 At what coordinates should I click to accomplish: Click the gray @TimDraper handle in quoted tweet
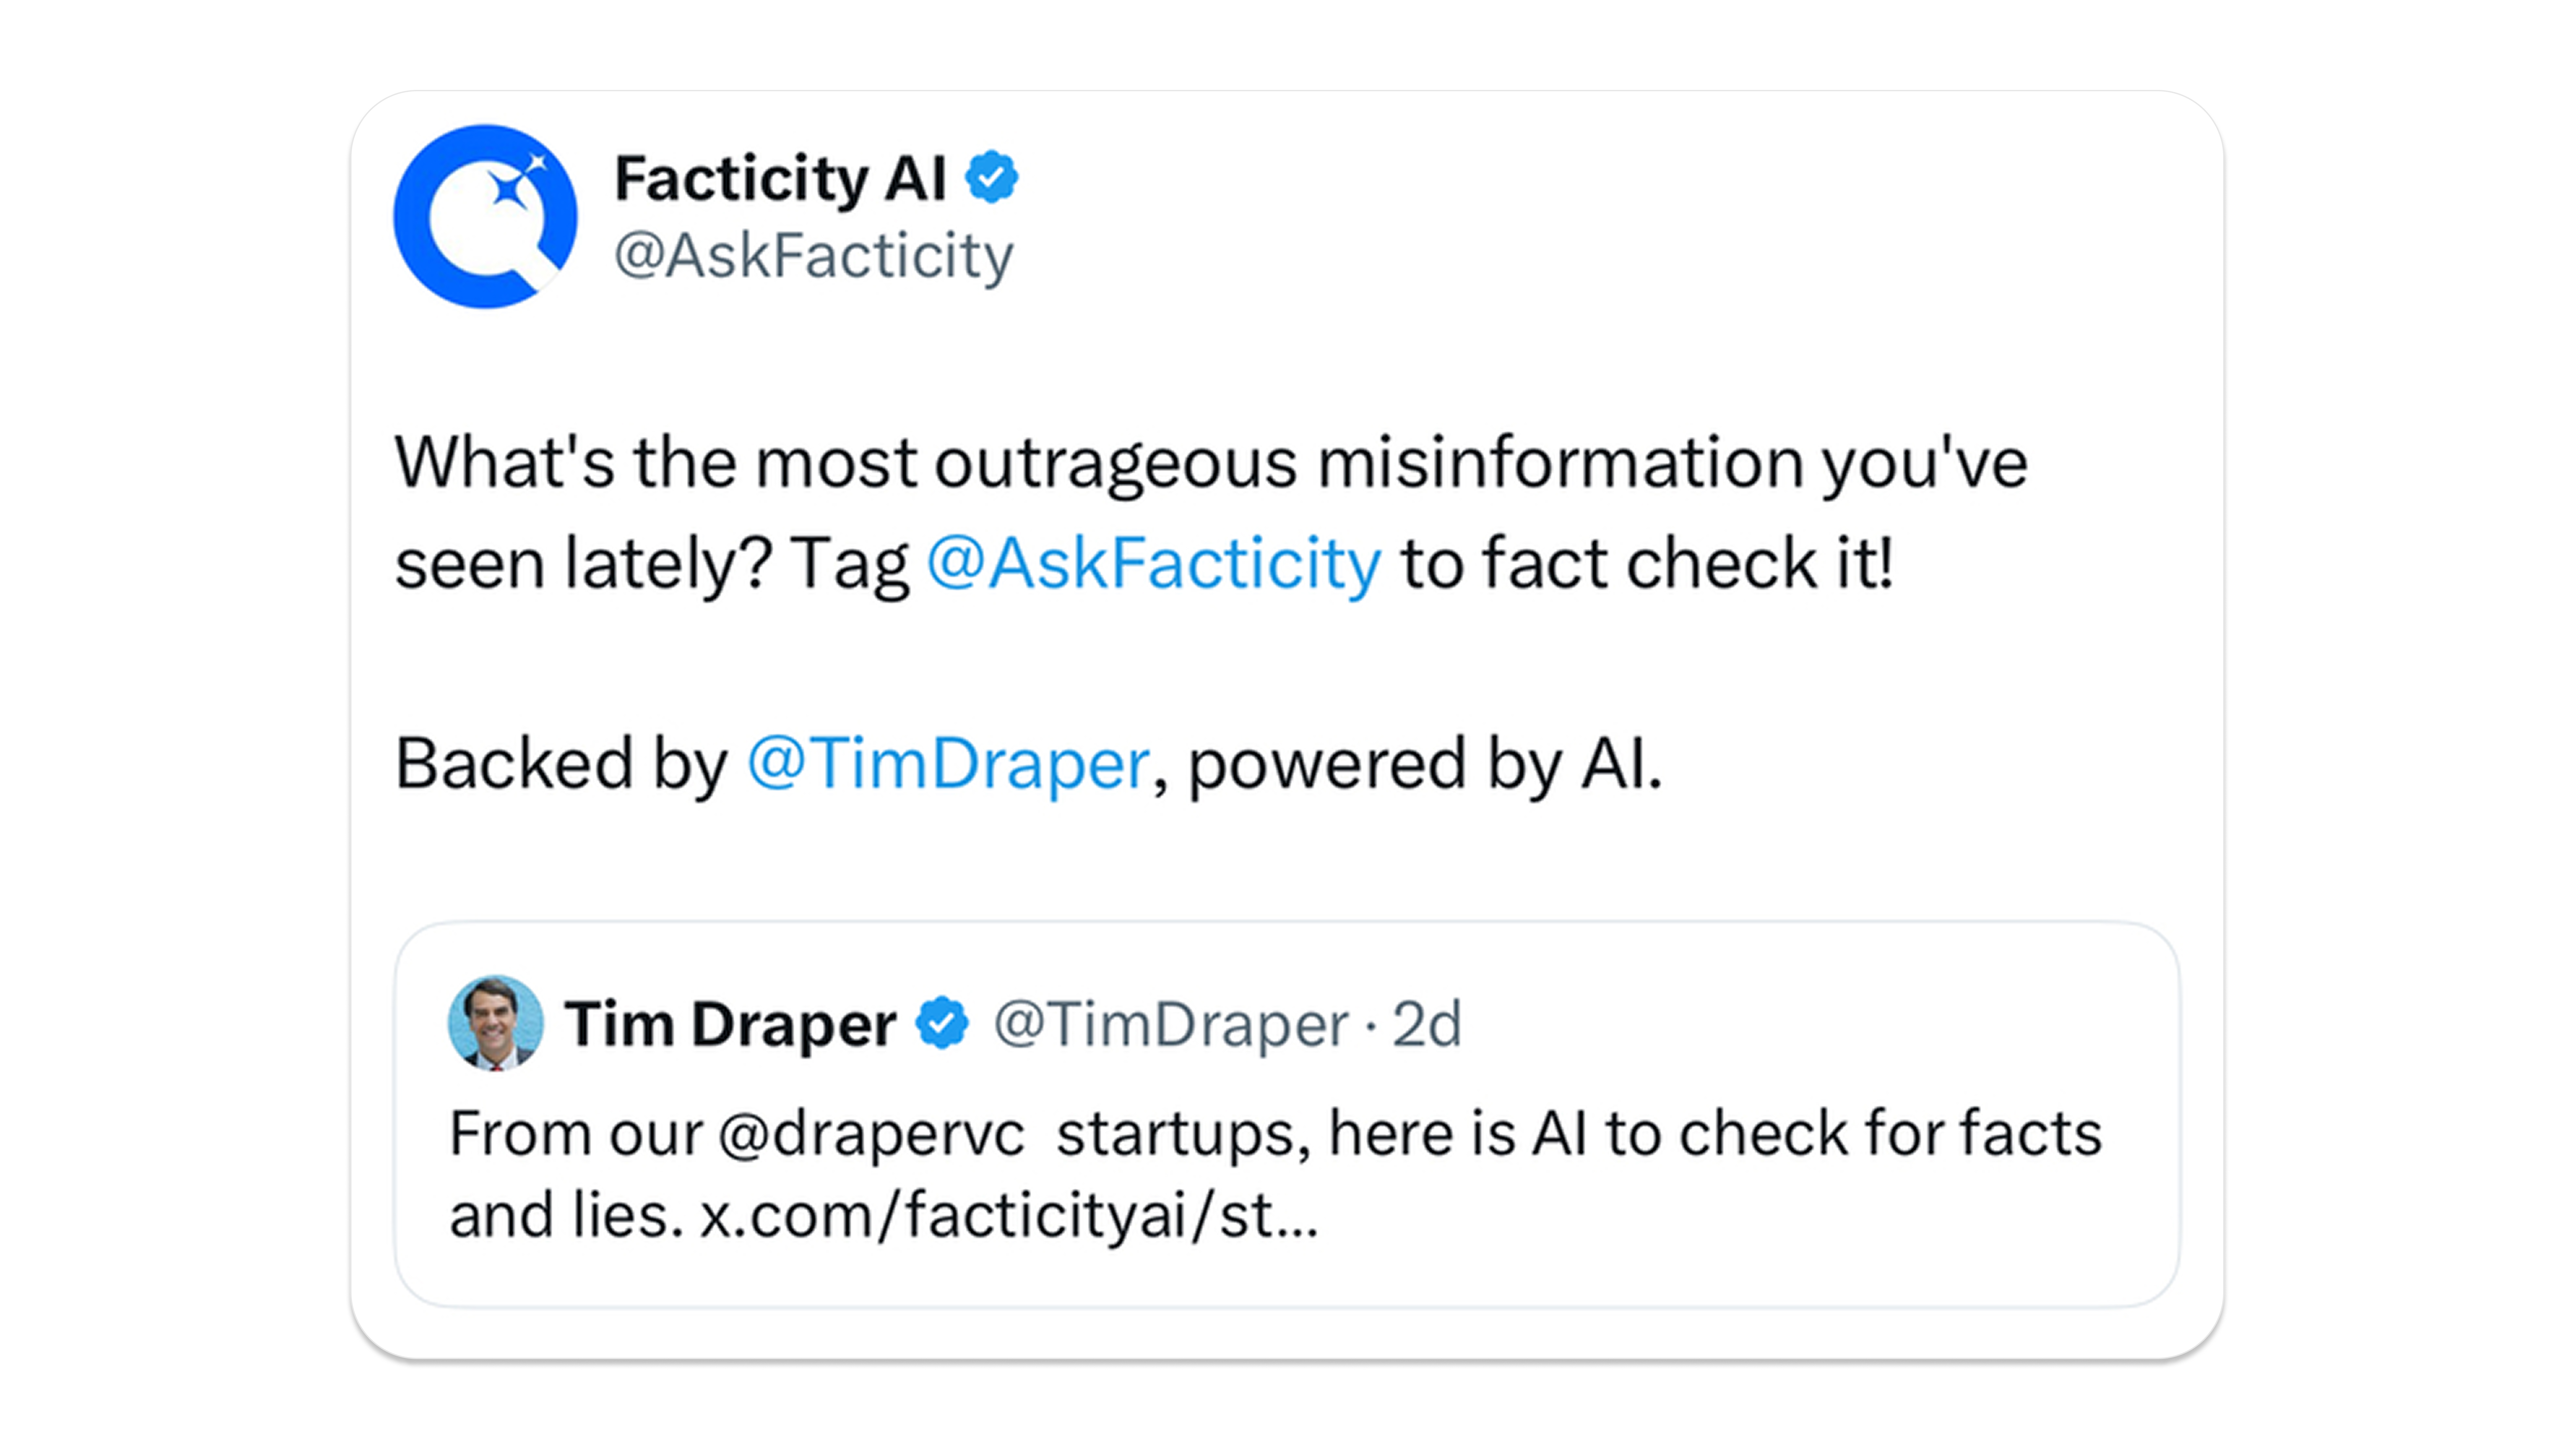pos(1170,1024)
